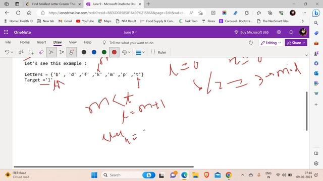Open the File menu
323x181 pixels.
[x=8, y=42]
